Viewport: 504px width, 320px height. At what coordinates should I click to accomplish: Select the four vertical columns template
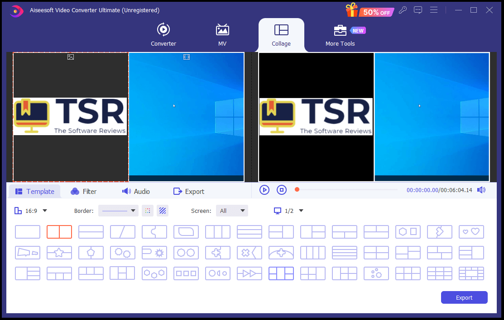(x=313, y=253)
